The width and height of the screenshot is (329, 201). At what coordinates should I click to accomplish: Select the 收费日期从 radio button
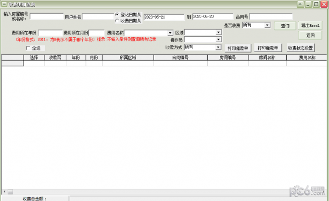tap(117, 21)
